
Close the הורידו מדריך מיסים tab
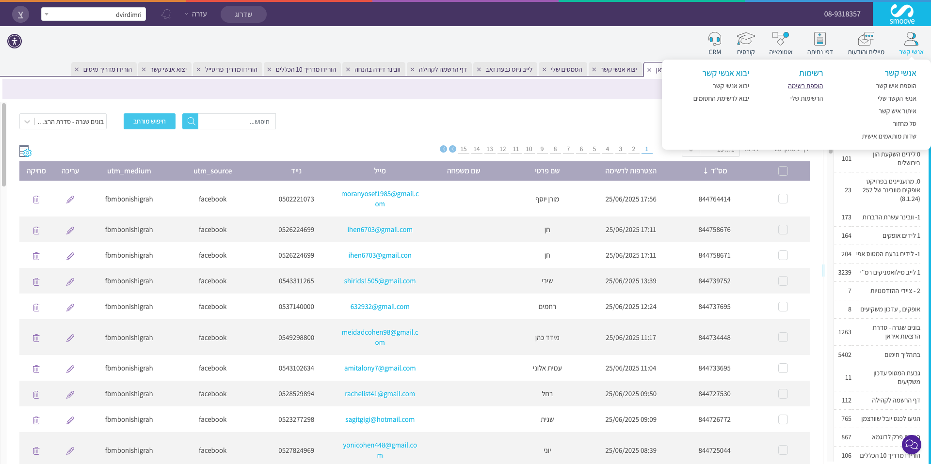[x=77, y=70]
